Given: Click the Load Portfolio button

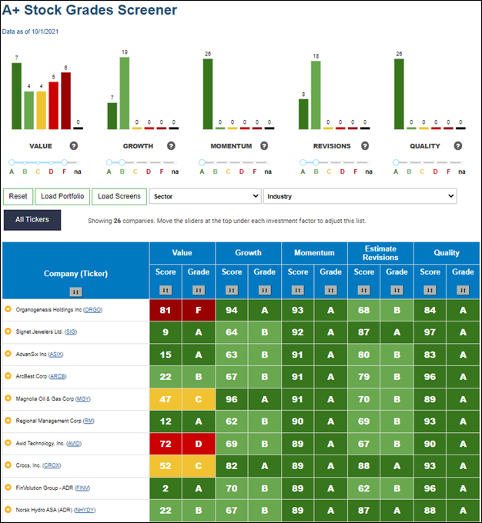Looking at the screenshot, I should point(62,196).
